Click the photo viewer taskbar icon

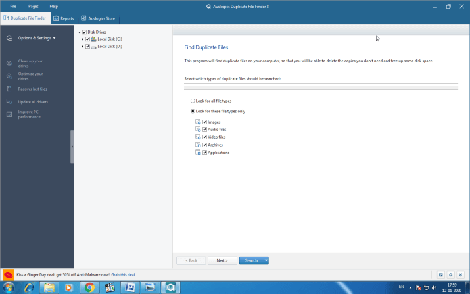(x=150, y=287)
